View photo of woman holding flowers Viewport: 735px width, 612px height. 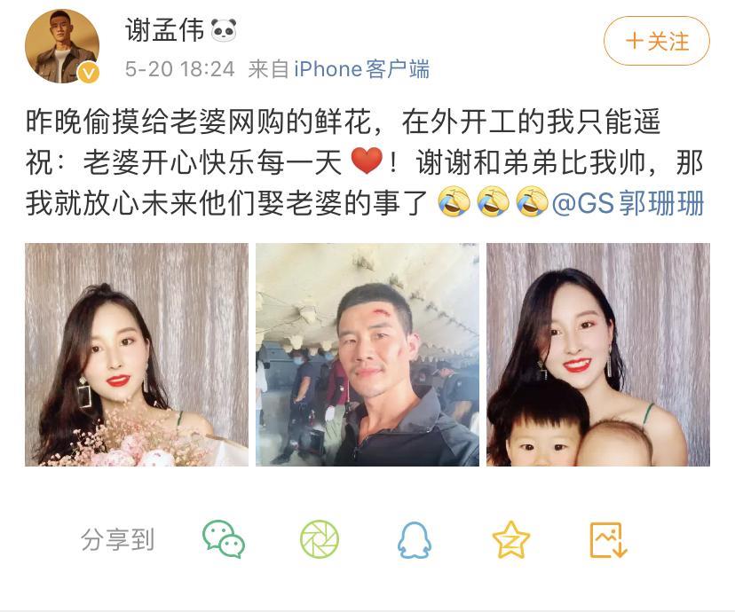click(137, 355)
